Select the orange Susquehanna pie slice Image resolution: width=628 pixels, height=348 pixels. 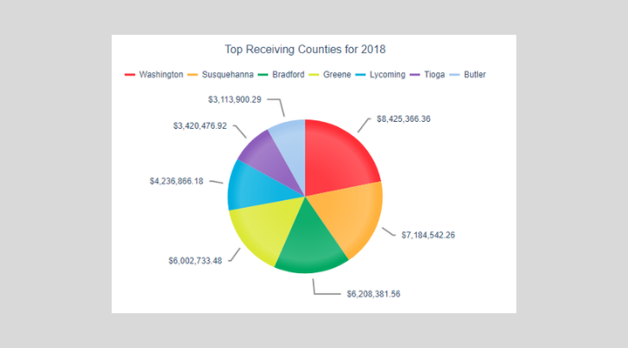[x=348, y=216]
